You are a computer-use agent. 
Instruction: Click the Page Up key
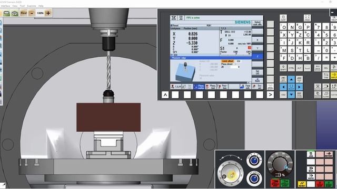click(299, 79)
